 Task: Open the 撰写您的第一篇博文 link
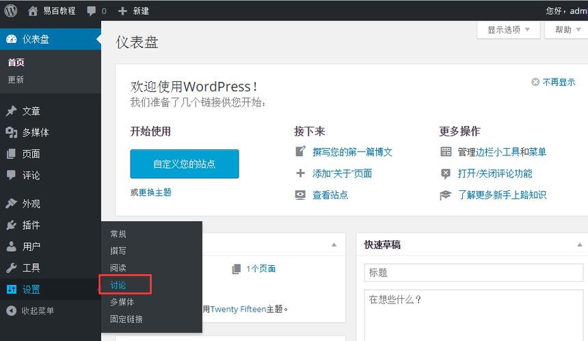pos(353,152)
